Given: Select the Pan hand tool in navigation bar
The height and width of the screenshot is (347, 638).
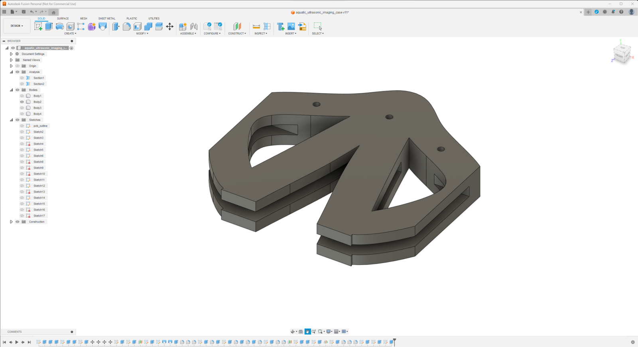Looking at the screenshot, I should 307,331.
